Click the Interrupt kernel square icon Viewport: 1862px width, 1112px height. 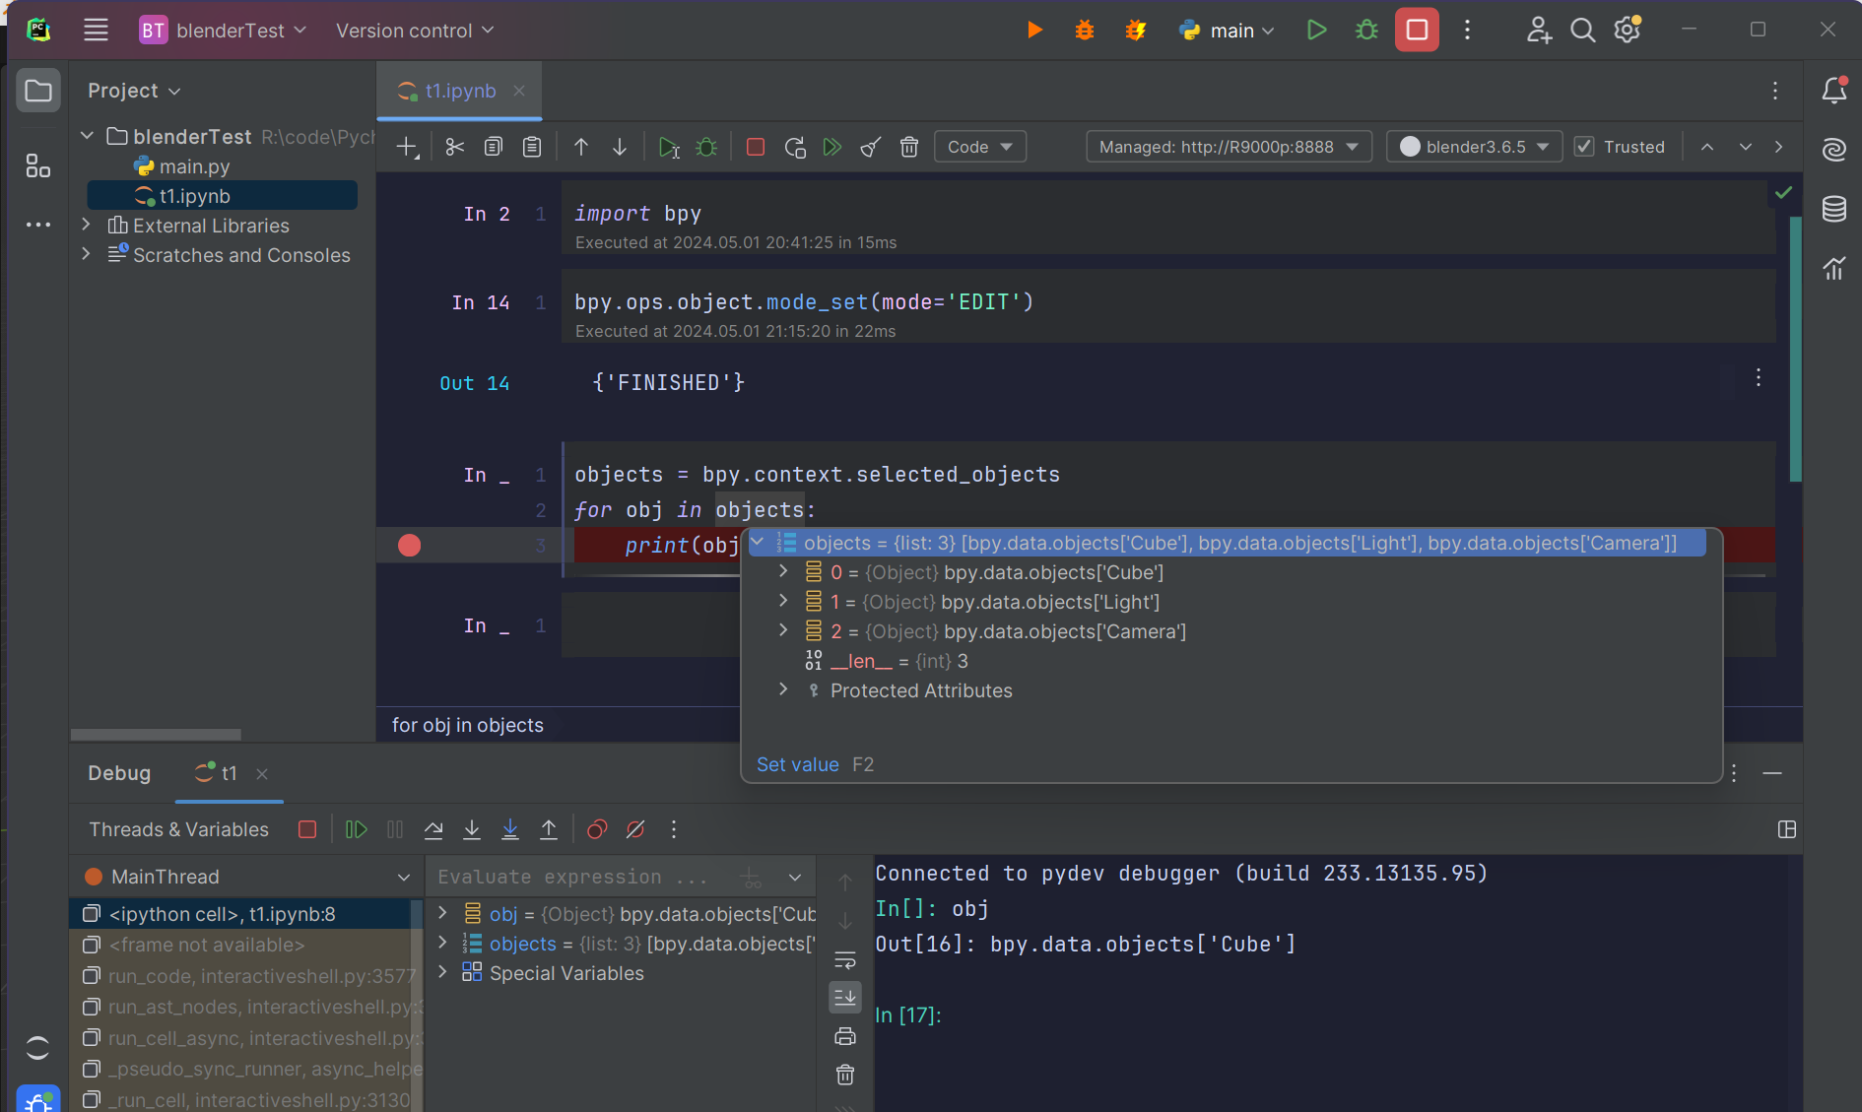tap(755, 146)
